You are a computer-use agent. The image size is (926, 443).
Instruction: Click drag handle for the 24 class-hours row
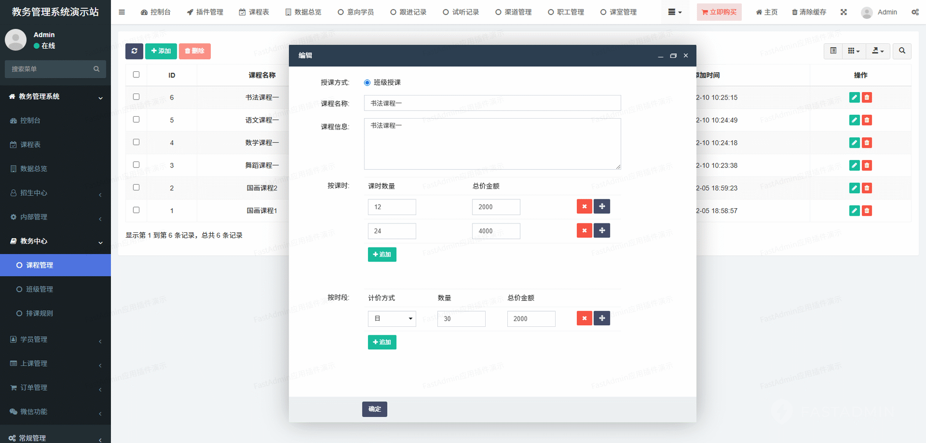coord(602,231)
